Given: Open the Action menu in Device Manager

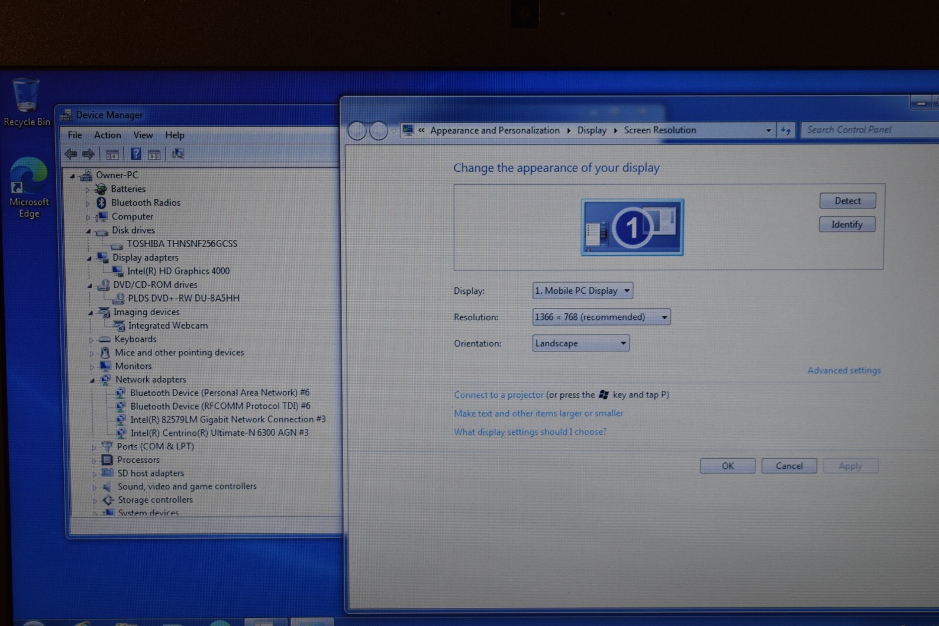Looking at the screenshot, I should click(x=107, y=135).
